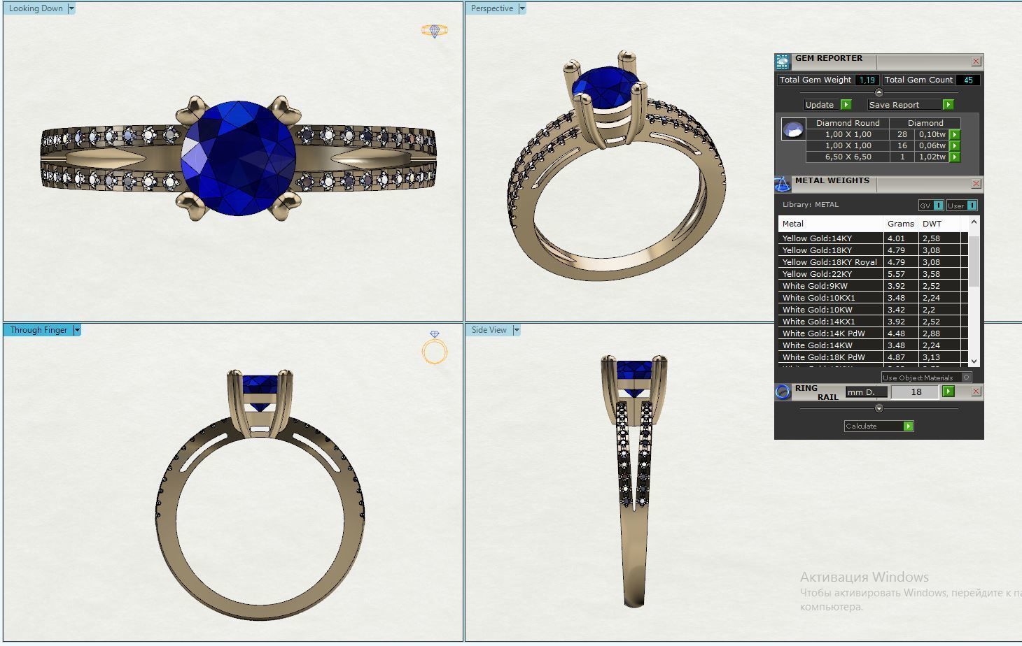Select the Yellow Gold:14KY row

pyautogui.click(x=873, y=238)
